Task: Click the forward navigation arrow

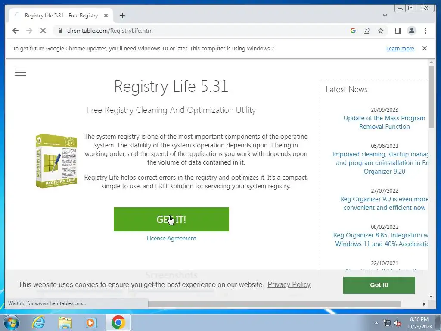Action: point(29,31)
